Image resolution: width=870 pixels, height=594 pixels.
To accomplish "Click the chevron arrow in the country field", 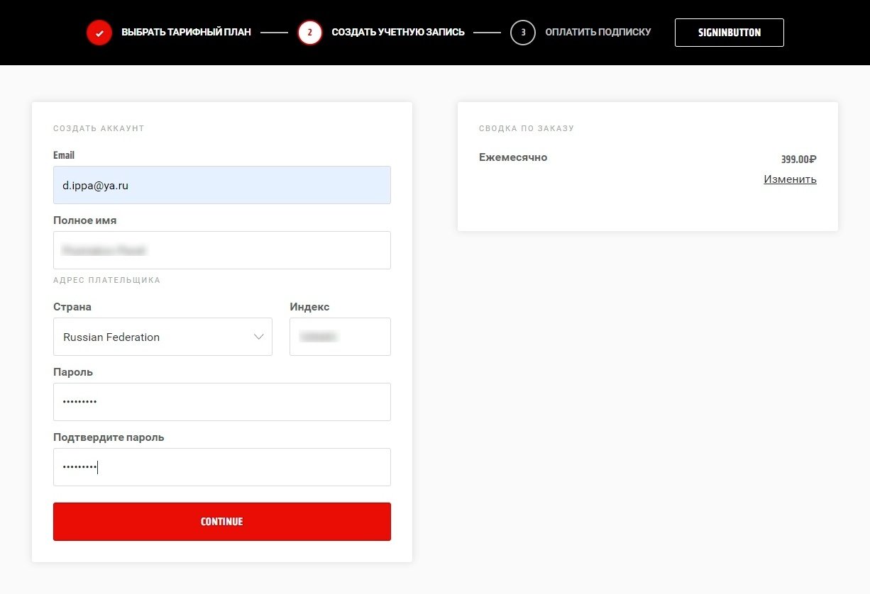I will (258, 337).
